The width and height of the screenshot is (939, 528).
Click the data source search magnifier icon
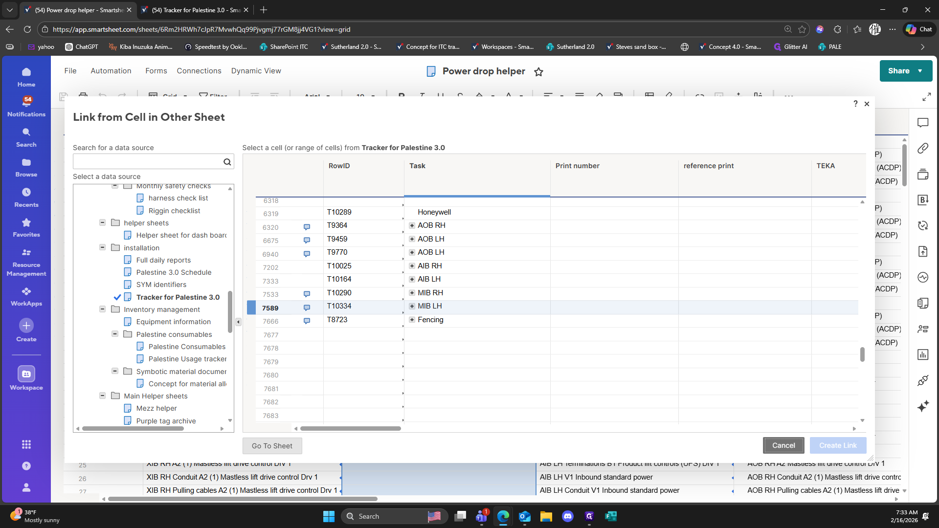[x=227, y=162]
